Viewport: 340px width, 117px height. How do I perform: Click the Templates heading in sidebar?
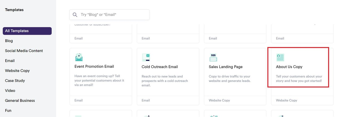(14, 10)
